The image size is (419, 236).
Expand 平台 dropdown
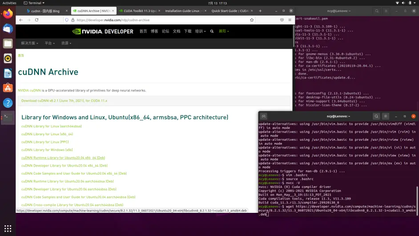click(50, 43)
